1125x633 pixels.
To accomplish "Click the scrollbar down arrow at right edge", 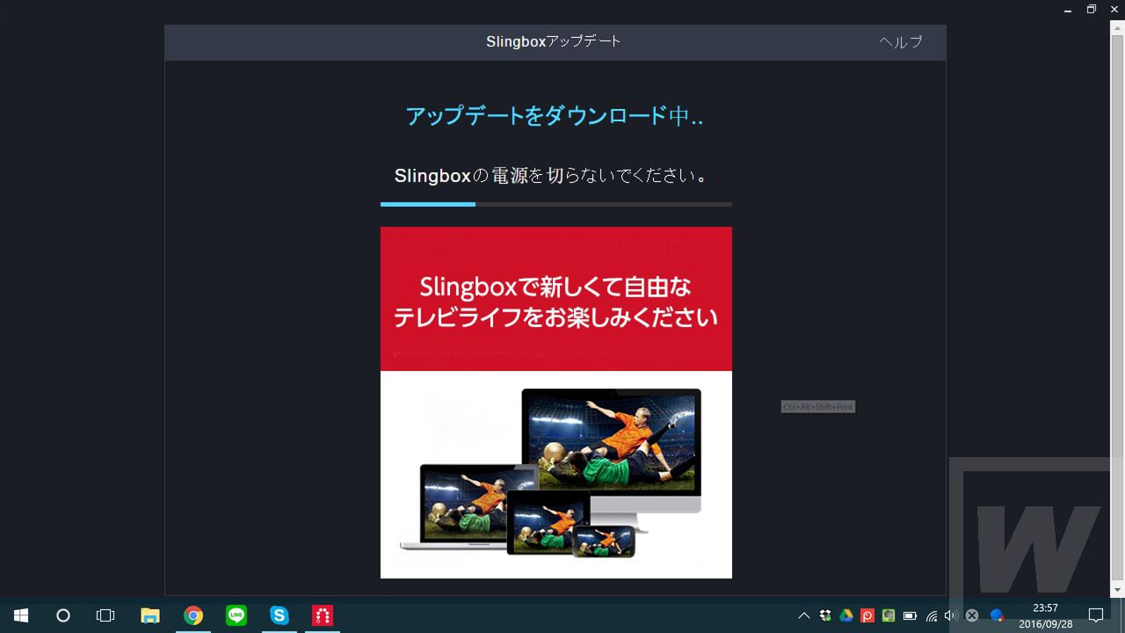I will [1117, 590].
